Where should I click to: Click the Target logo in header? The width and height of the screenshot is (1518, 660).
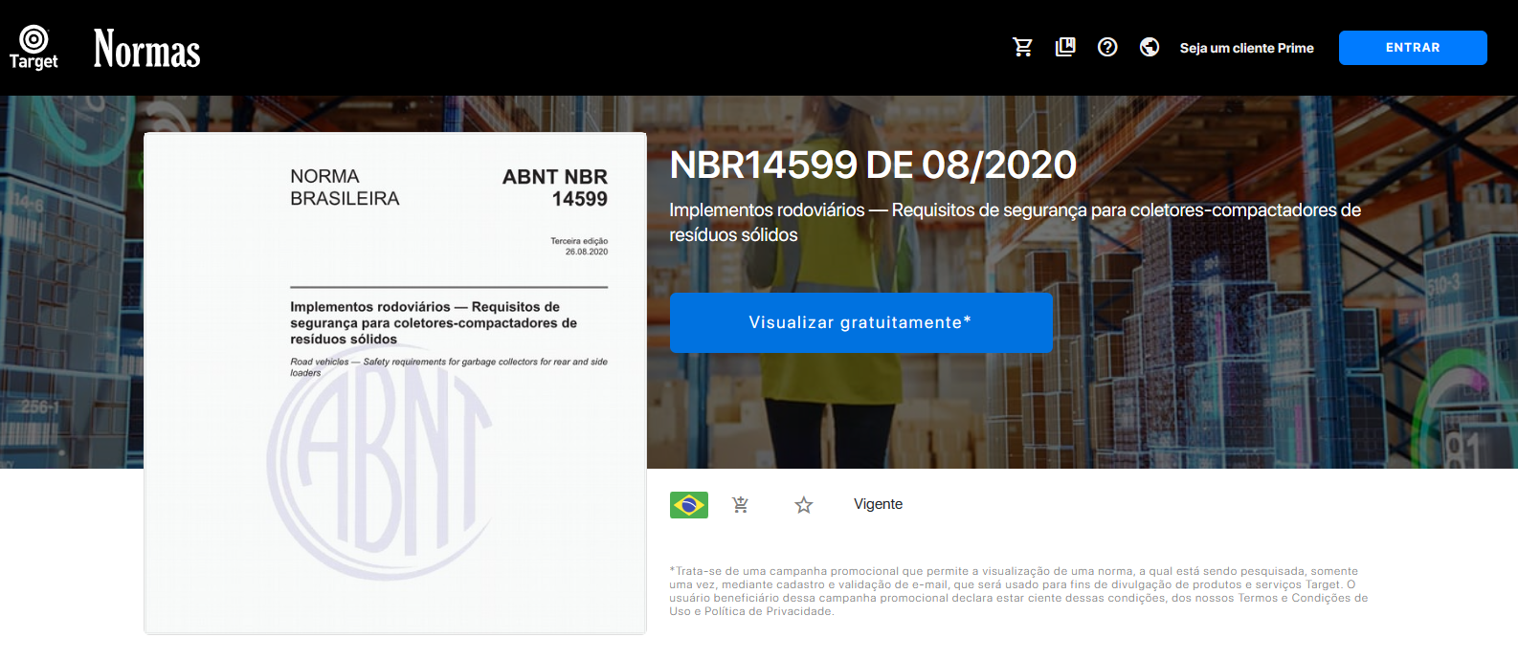click(33, 48)
